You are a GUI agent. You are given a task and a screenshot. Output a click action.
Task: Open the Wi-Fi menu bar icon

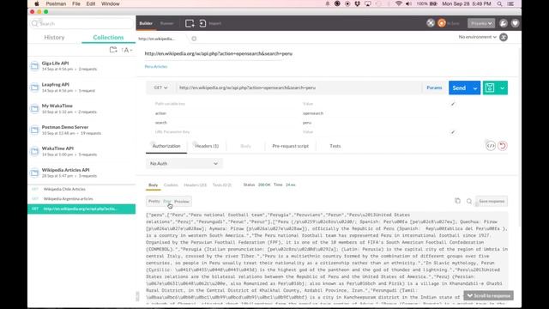[398, 3]
